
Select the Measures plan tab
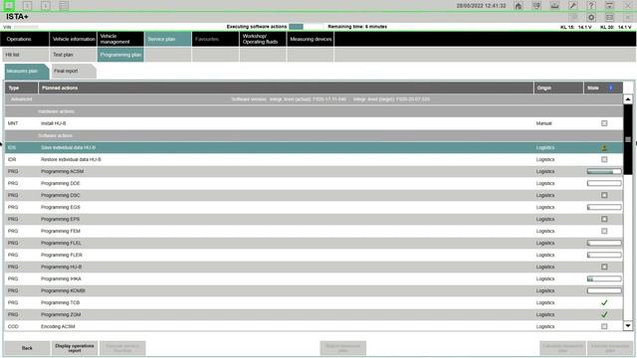pos(26,71)
